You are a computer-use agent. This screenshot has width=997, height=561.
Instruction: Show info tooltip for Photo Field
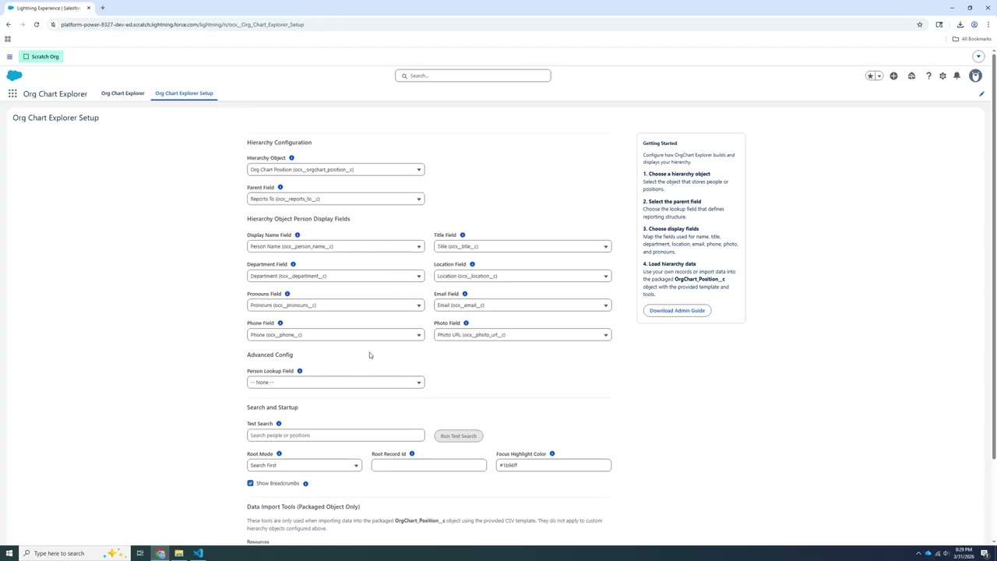click(466, 323)
